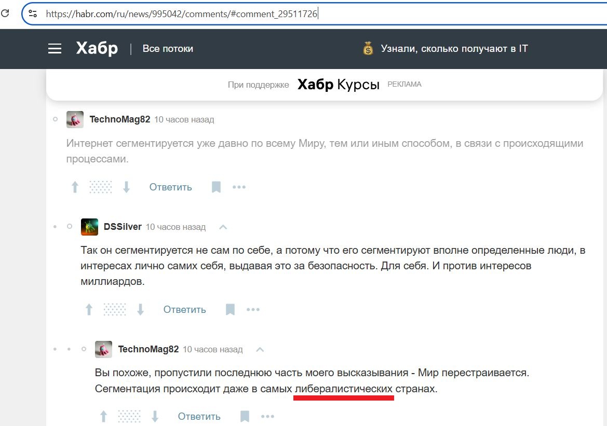Open the hamburger navigation menu
This screenshot has width=607, height=426.
point(55,49)
